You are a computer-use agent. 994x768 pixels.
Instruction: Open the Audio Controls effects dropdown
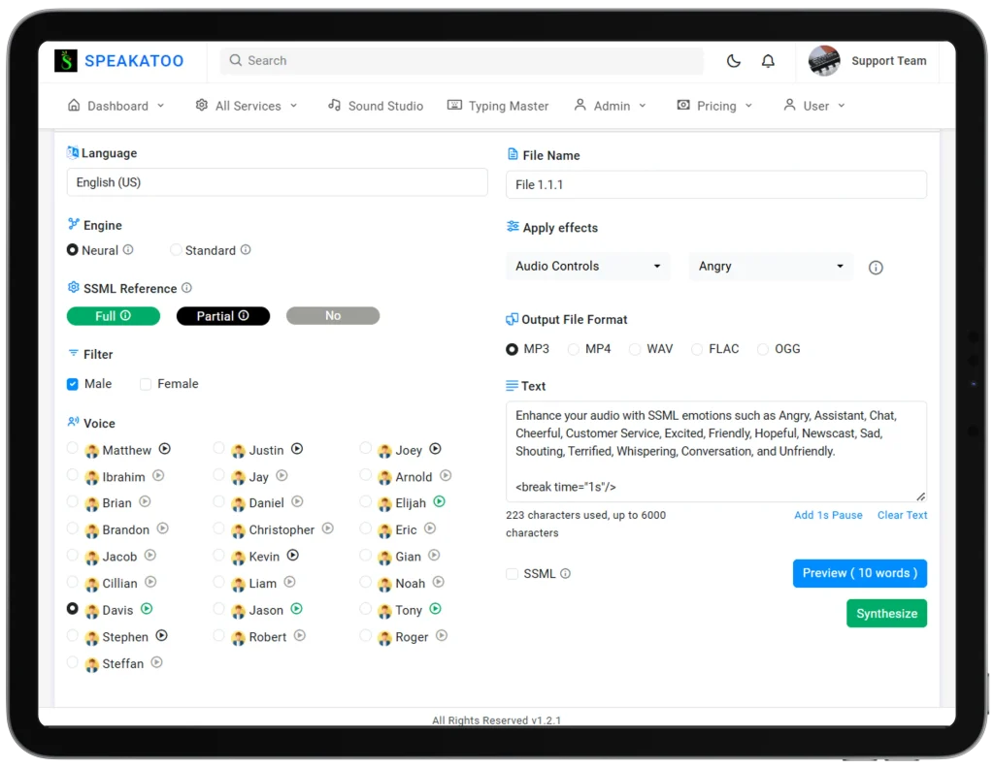[x=587, y=266]
